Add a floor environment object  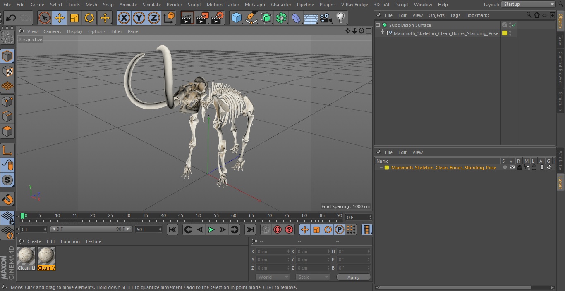pos(311,18)
